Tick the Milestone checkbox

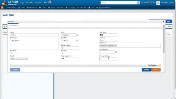[11, 53]
